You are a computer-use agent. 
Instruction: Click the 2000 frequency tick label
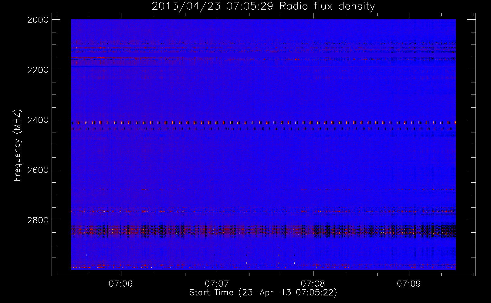pos(38,20)
